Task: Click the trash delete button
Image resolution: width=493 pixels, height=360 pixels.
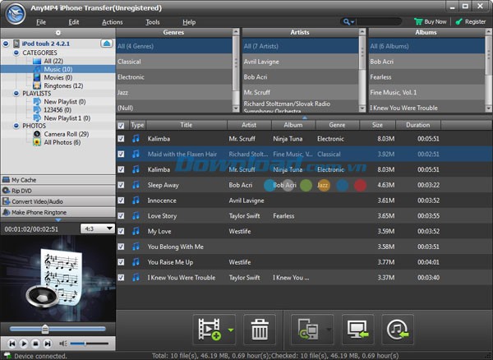Action: (260, 330)
